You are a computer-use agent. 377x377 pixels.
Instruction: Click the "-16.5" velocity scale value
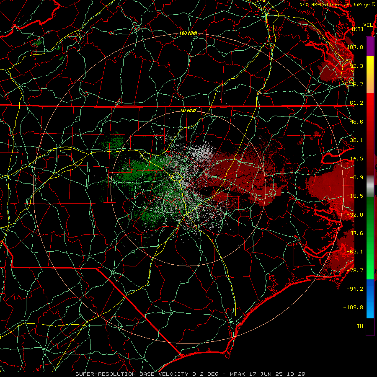pyautogui.click(x=355, y=196)
